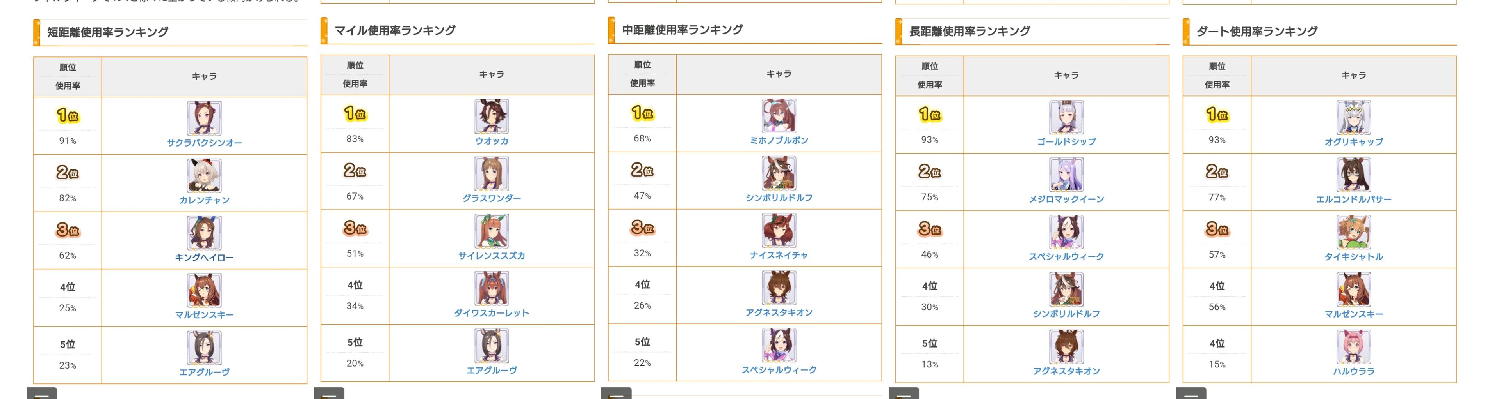Click the カレンチャン portrait thumbnail

(204, 176)
